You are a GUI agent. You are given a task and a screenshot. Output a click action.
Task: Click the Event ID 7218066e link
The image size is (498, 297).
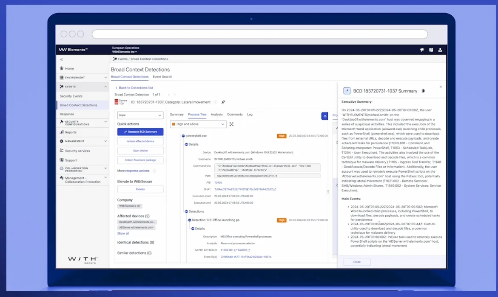[x=246, y=257]
